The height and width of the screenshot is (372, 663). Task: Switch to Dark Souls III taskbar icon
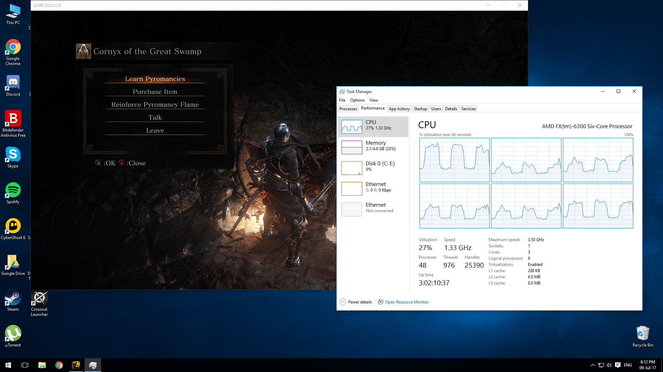point(76,365)
